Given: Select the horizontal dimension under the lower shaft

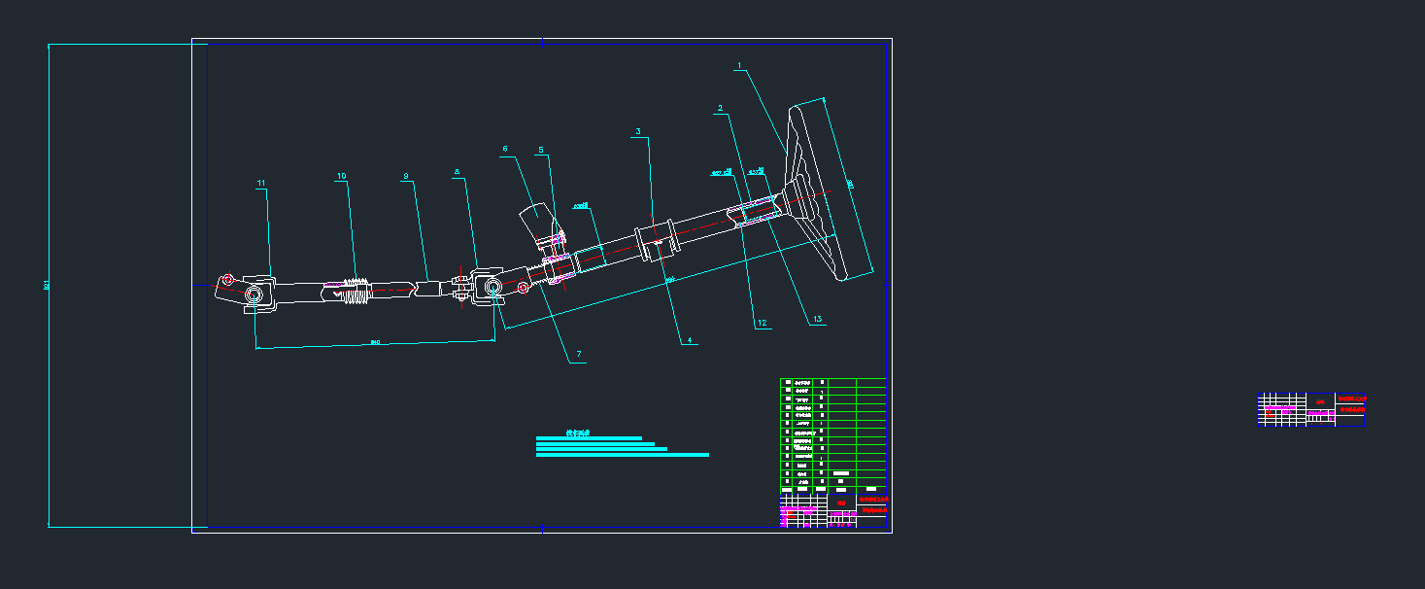Looking at the screenshot, I should [x=375, y=342].
